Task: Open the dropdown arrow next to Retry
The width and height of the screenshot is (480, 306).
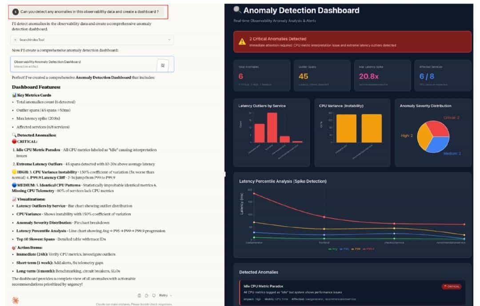Action: coord(171,295)
